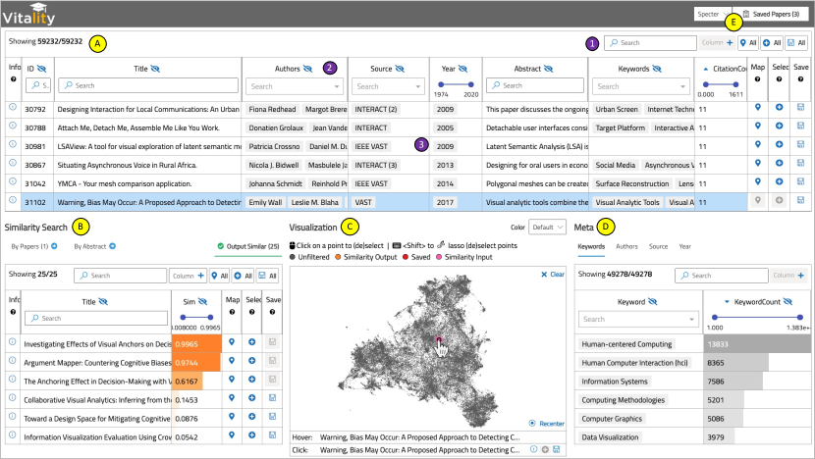Adjust the CitationCount range slider
Image resolution: width=815 pixels, height=459 pixels.
point(721,84)
